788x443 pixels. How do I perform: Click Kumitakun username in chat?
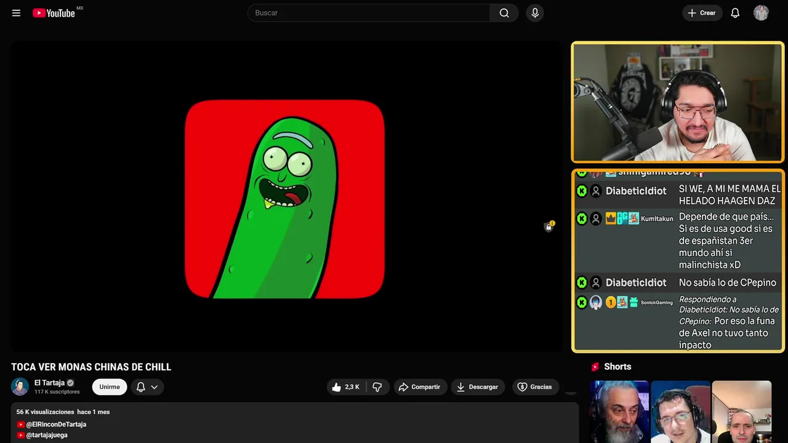coord(657,218)
